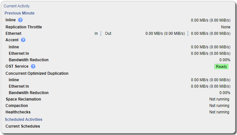Click the Ethernet row label

(13, 34)
